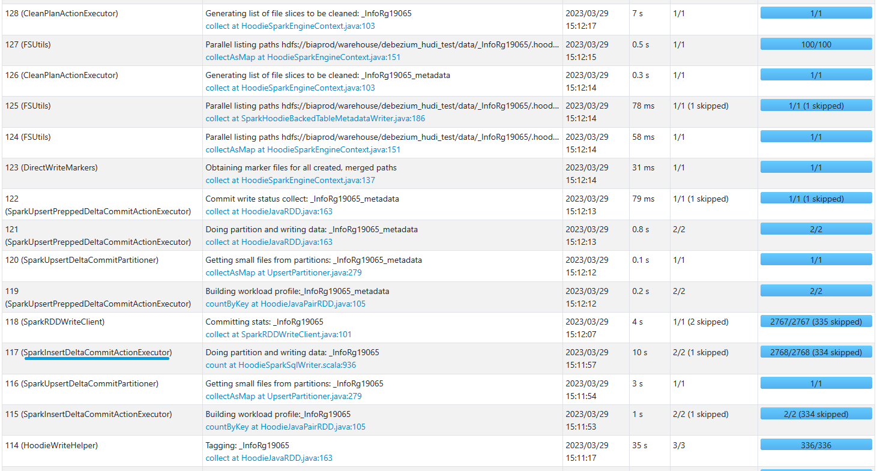Click the 2/2 progress bar of job 121
This screenshot has width=877, height=471.
click(x=816, y=229)
